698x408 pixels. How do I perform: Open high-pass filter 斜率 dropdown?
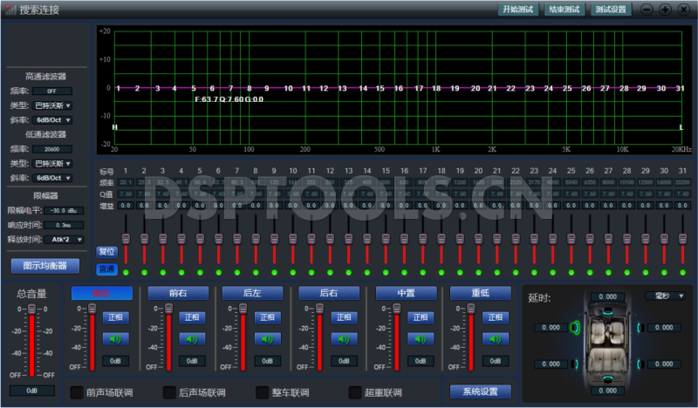click(52, 120)
